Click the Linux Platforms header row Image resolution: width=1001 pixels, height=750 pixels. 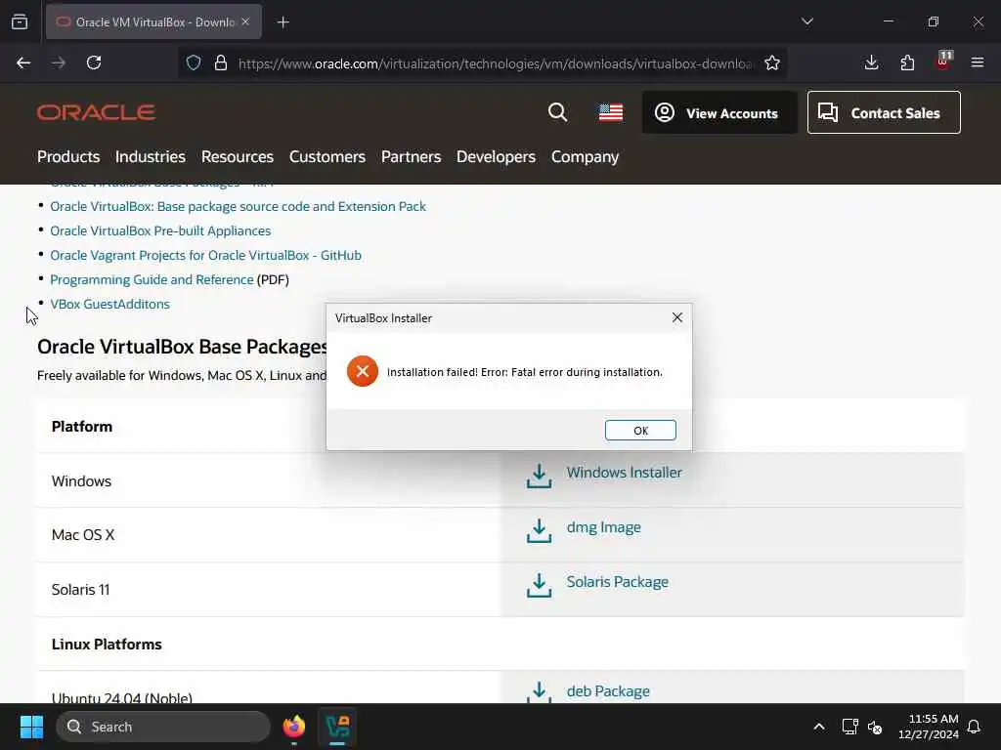click(500, 645)
